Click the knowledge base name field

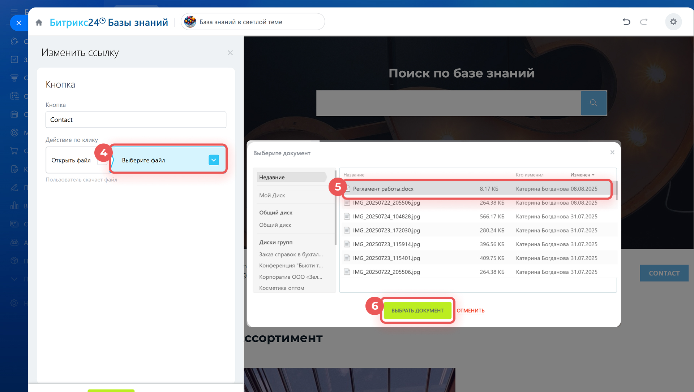click(x=253, y=22)
